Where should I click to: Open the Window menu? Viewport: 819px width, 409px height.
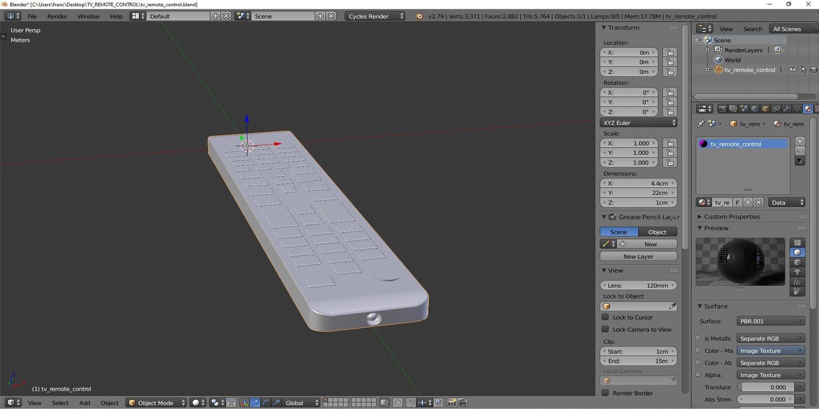pos(88,16)
